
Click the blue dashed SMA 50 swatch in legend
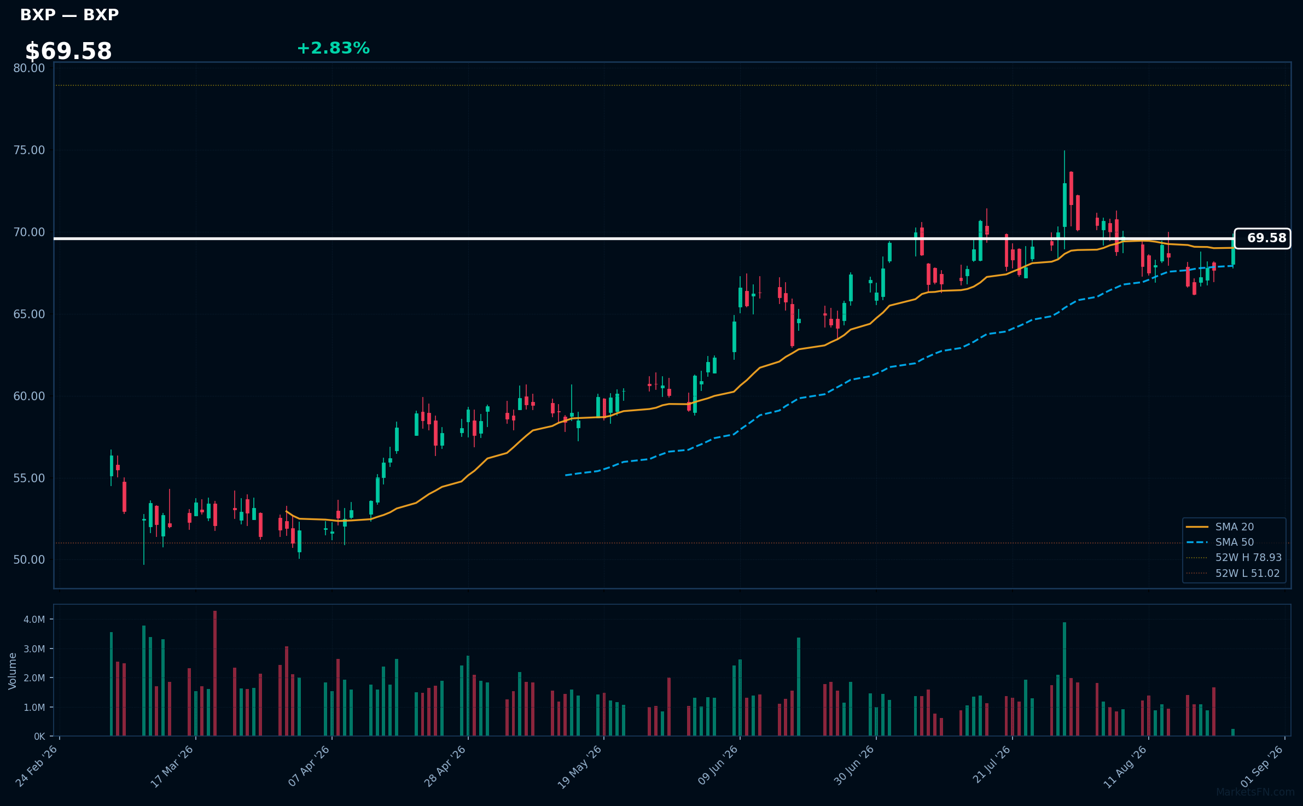pyautogui.click(x=1197, y=542)
